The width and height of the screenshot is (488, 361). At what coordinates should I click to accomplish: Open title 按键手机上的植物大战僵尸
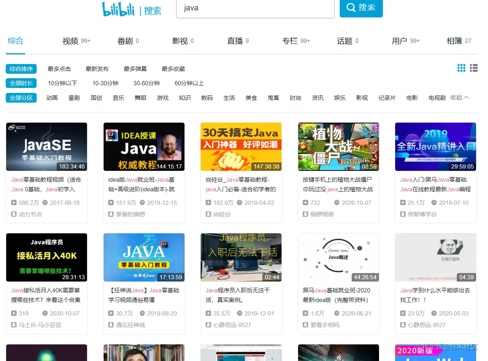338,184
